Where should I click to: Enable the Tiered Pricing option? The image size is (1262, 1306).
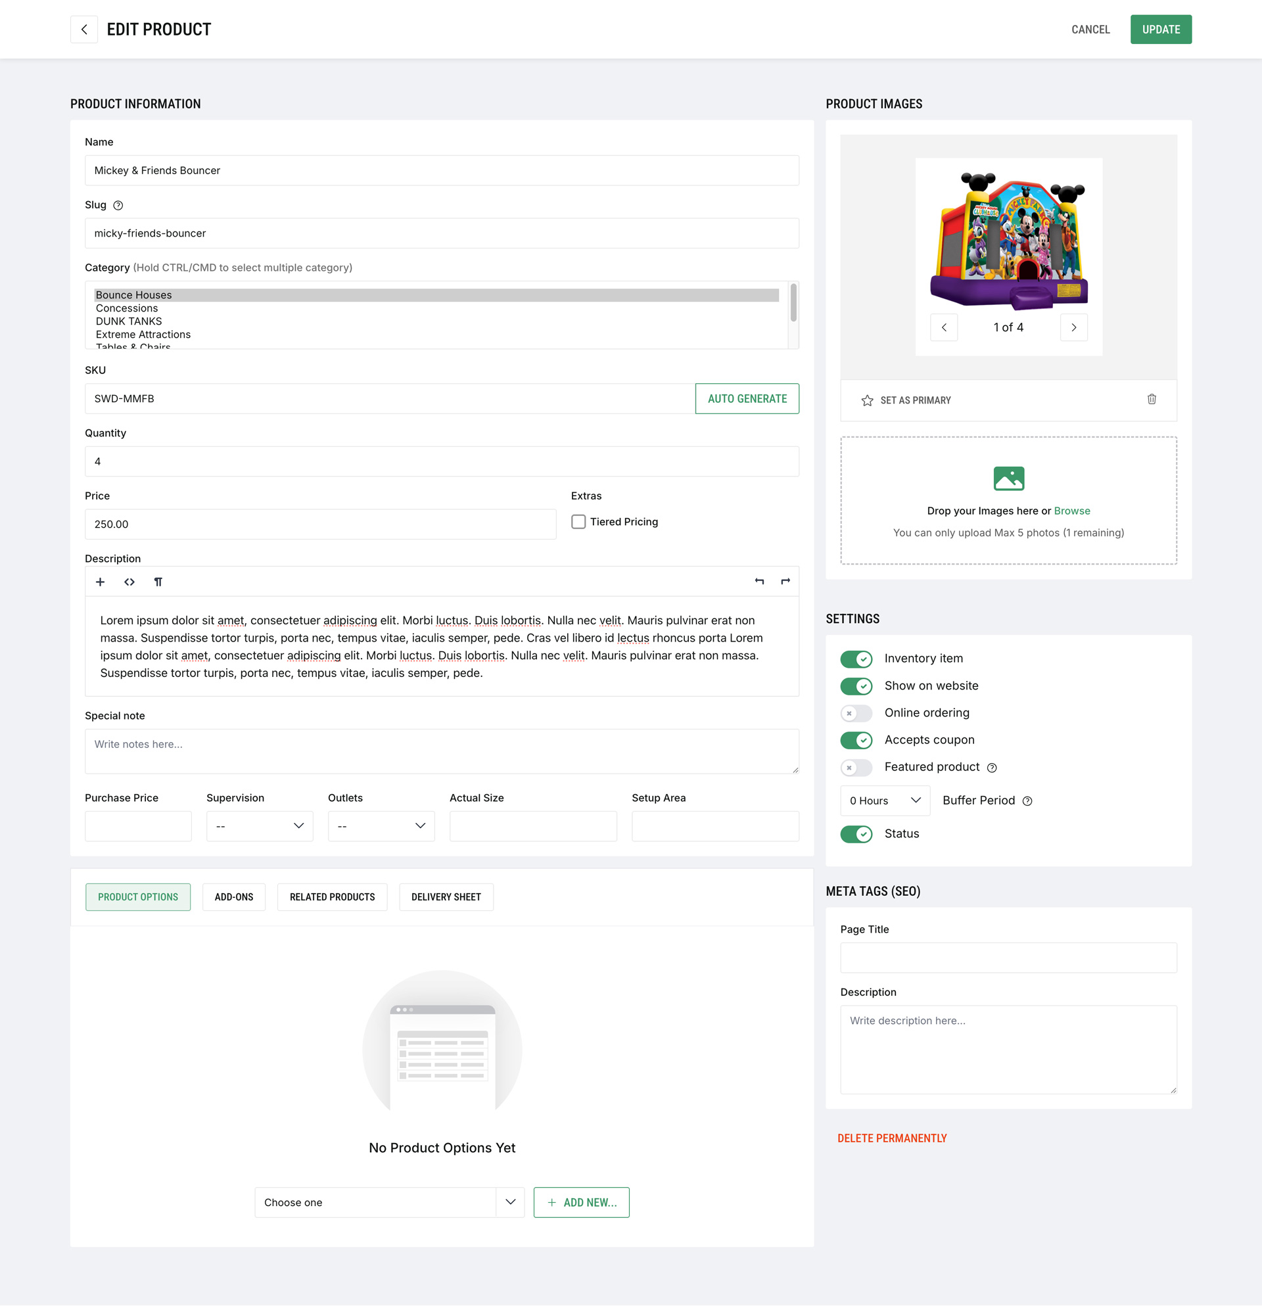578,523
